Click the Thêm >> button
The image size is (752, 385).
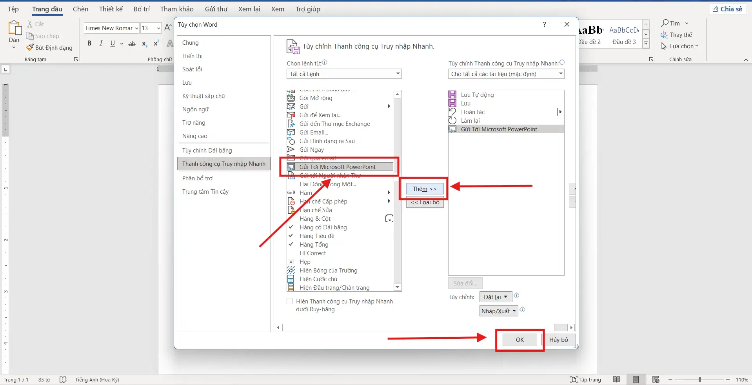[x=424, y=189]
